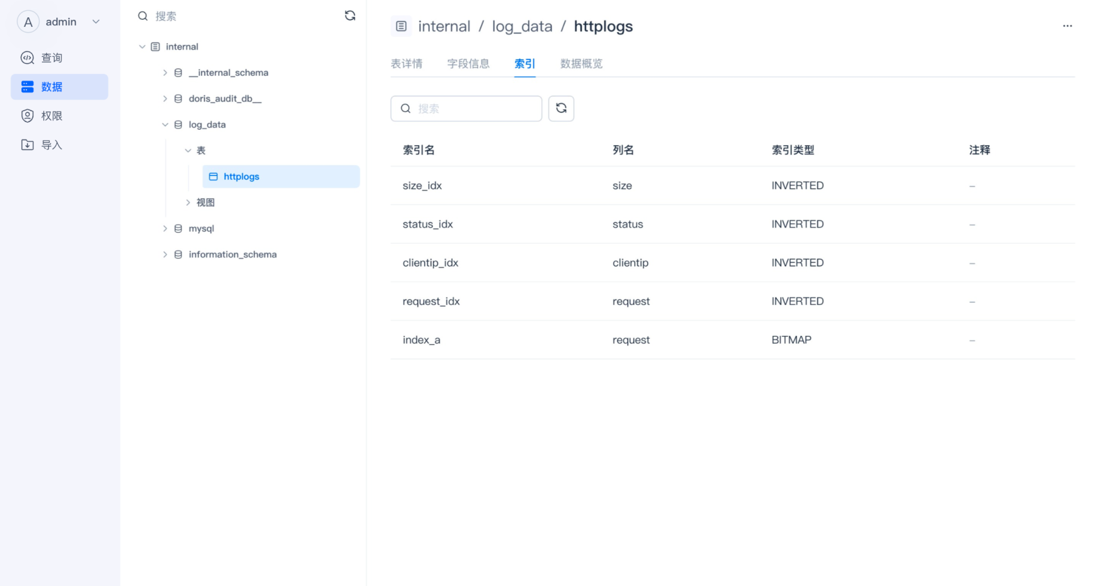Expand the __internal_schema database
This screenshot has height=586, width=1098.
click(165, 73)
